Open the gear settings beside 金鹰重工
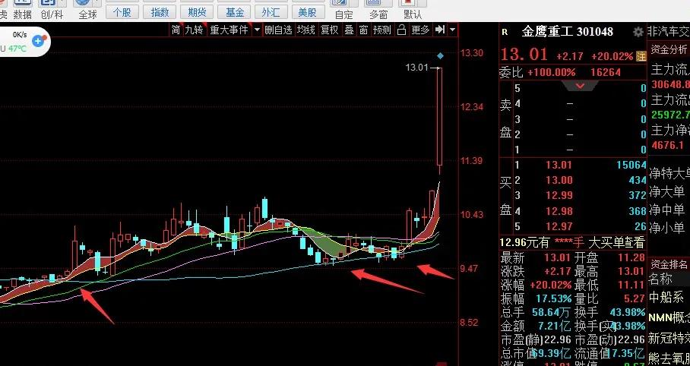 click(x=638, y=32)
